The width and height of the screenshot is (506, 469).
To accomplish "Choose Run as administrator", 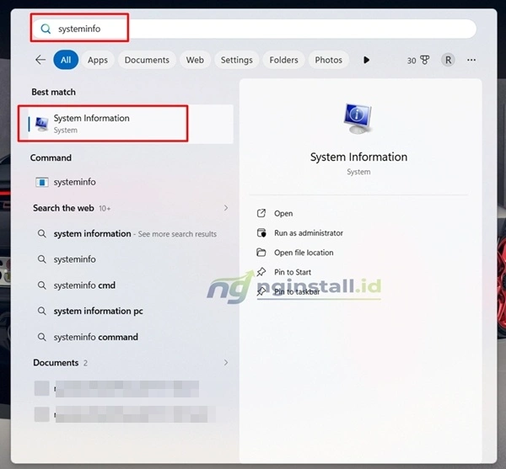I will pyautogui.click(x=309, y=233).
